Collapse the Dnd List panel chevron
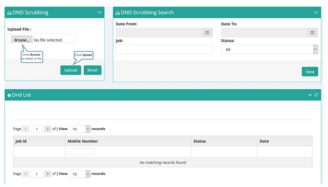This screenshot has height=187, width=328. (x=310, y=95)
